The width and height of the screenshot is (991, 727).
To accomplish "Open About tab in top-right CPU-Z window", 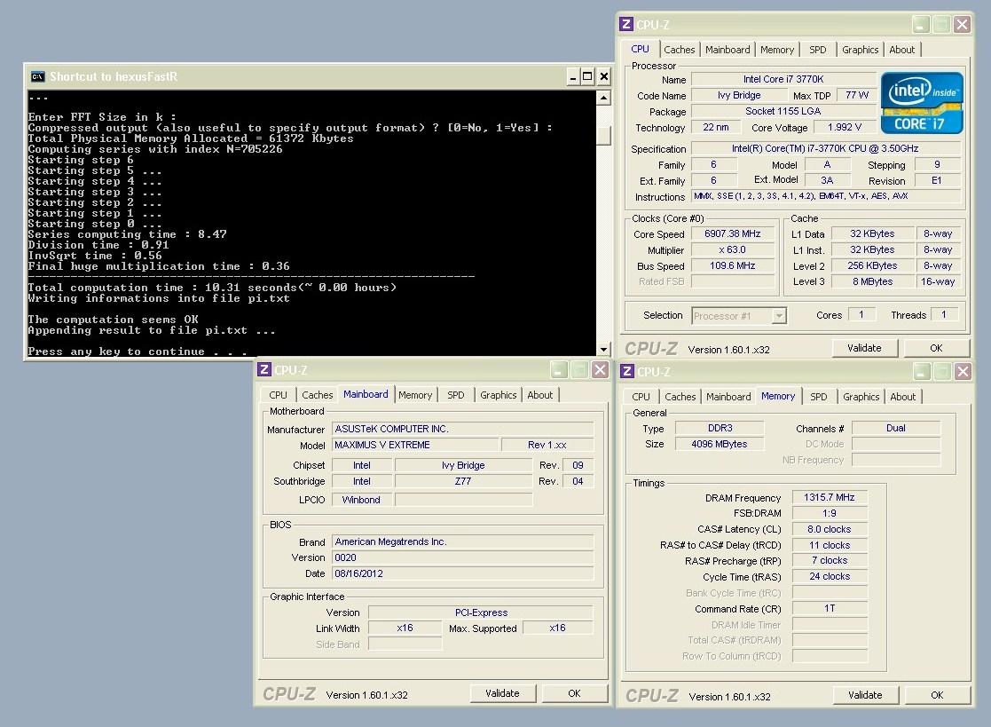I will [902, 50].
